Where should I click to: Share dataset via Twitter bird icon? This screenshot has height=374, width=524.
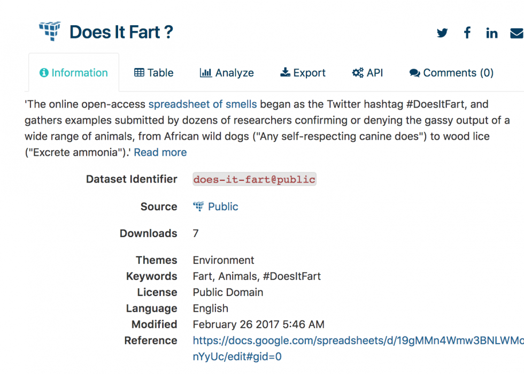(x=442, y=33)
